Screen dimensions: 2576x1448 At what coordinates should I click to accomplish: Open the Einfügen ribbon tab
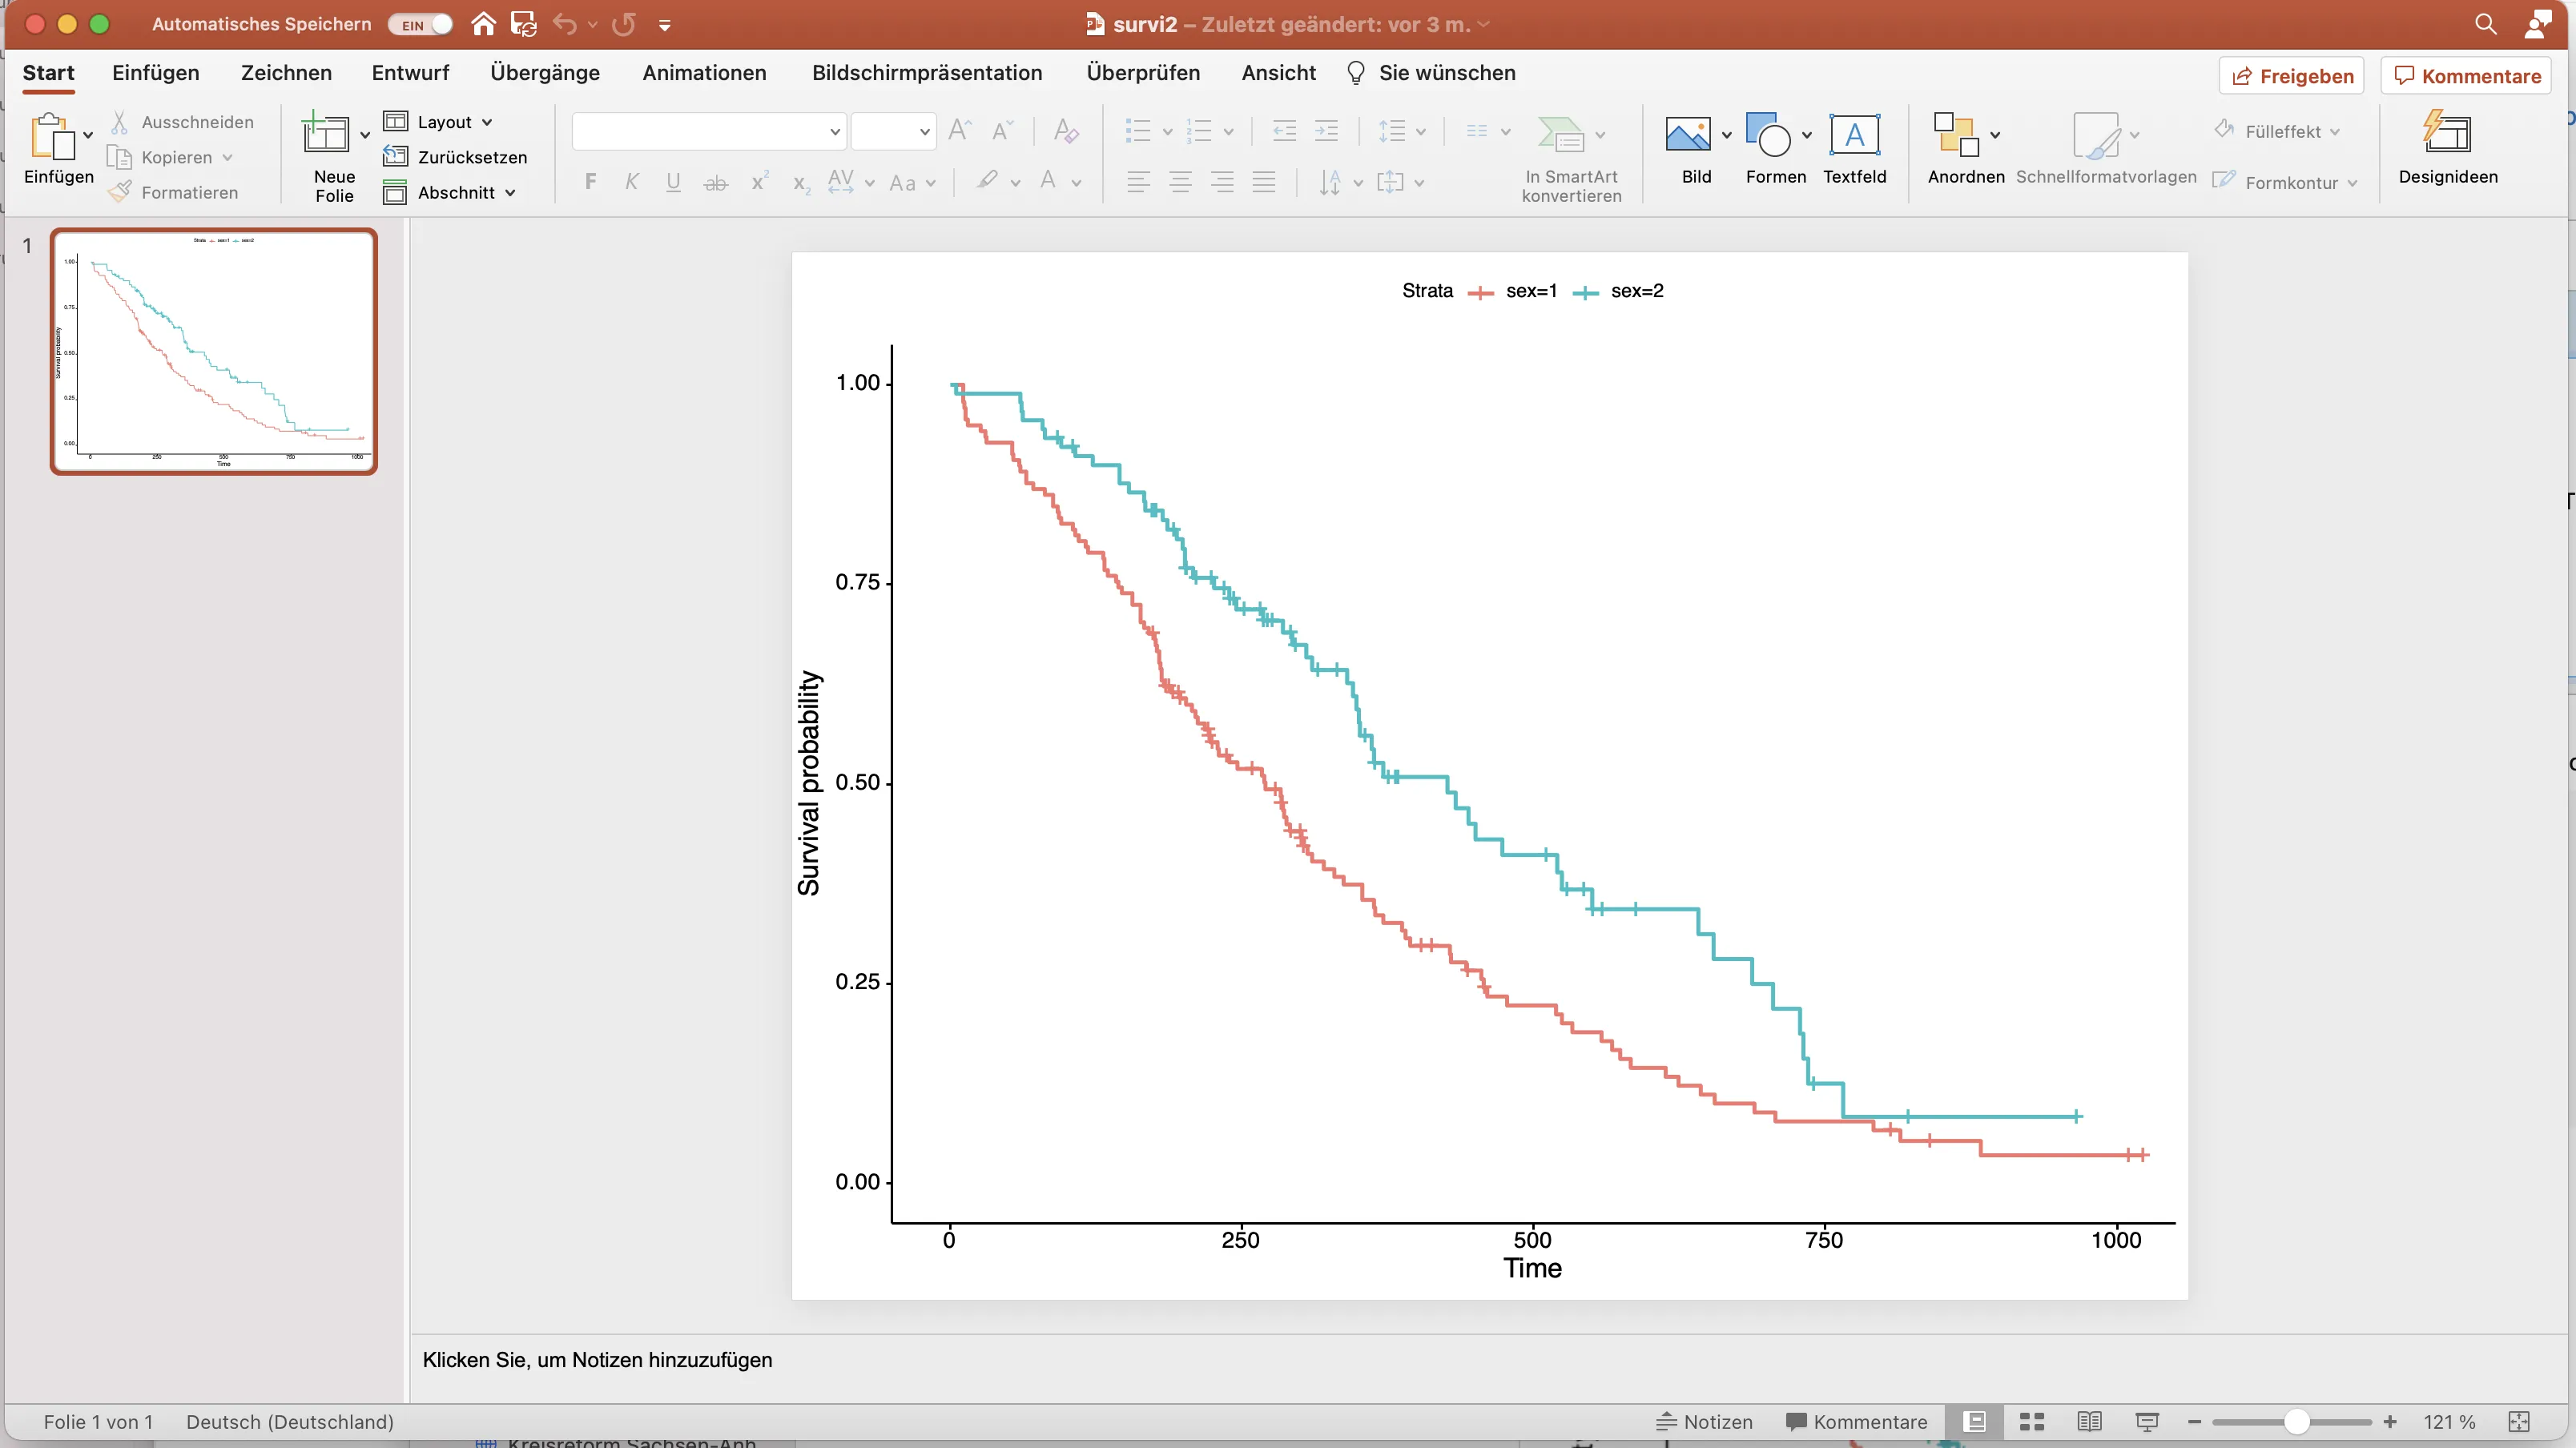click(155, 73)
